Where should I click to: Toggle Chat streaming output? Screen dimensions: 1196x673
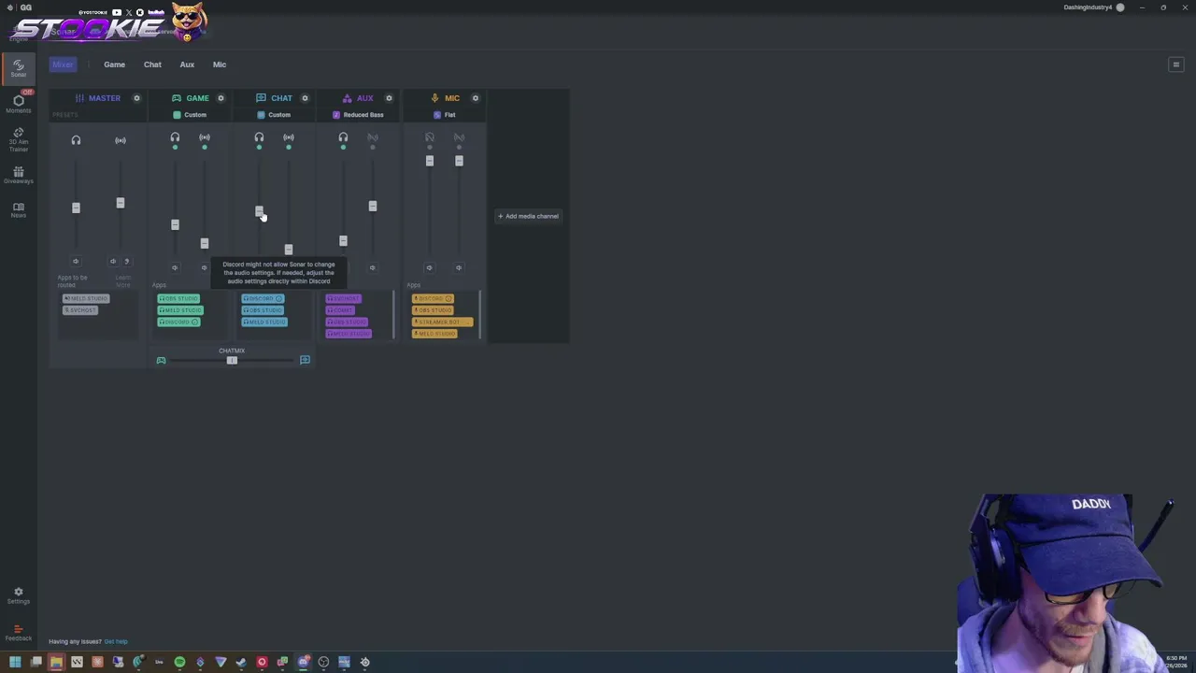(x=289, y=140)
